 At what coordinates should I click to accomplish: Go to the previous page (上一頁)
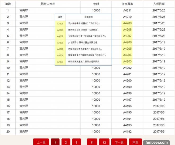pyautogui.click(x=41, y=142)
